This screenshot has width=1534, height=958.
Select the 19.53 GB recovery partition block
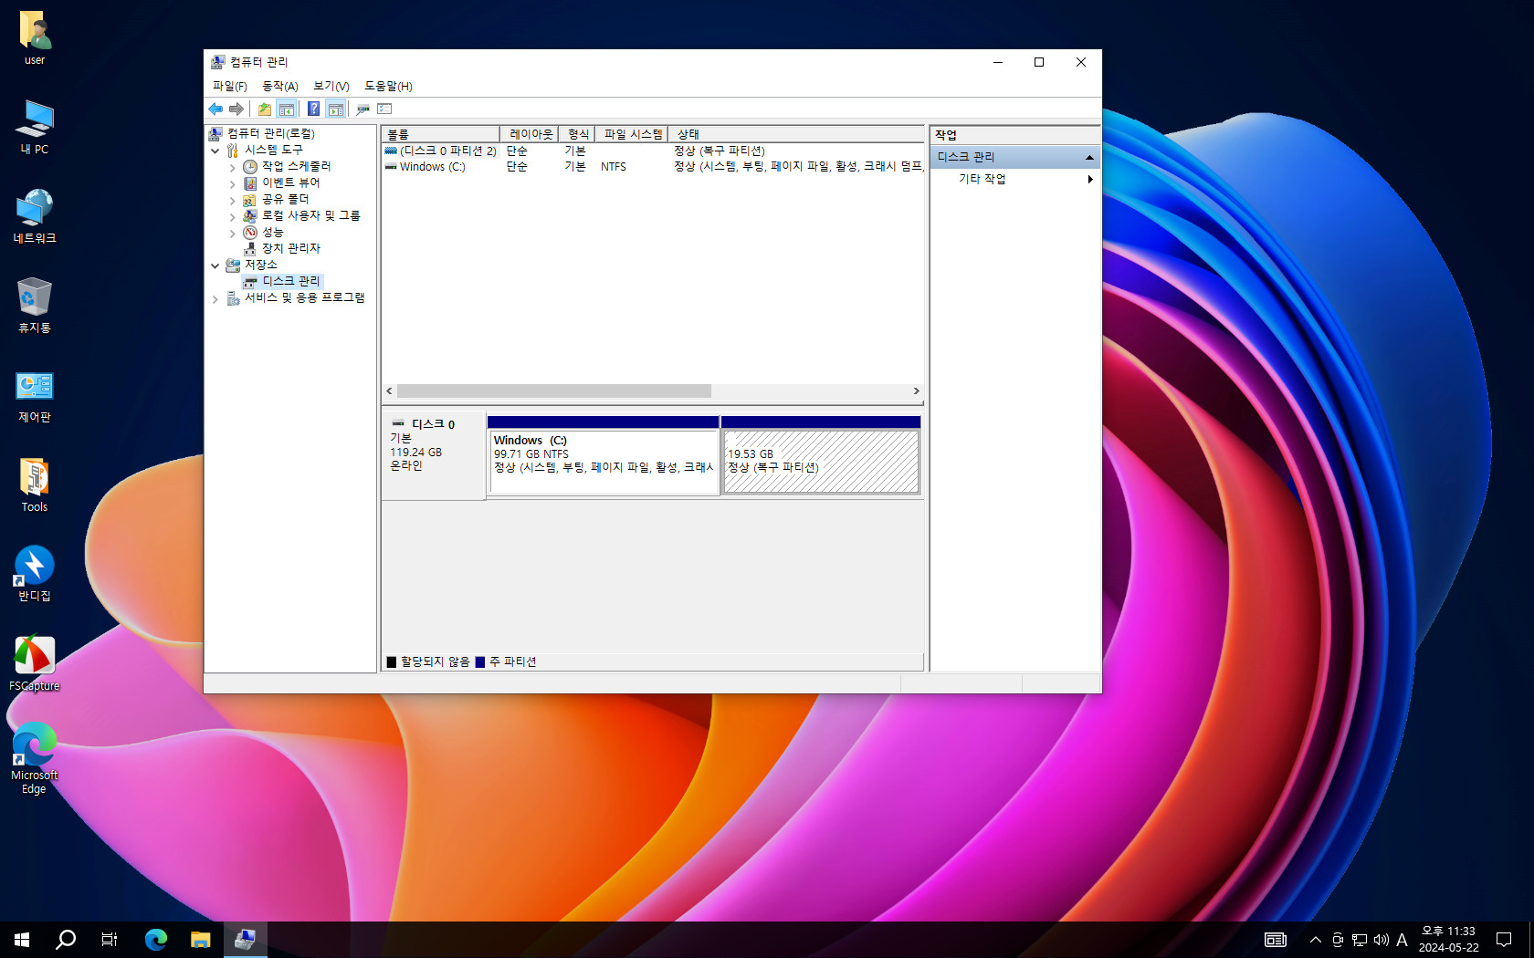click(821, 455)
